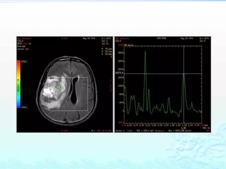Click the 1.38 ppm cursor position label
This screenshot has width=226, height=169.
pos(184,128)
